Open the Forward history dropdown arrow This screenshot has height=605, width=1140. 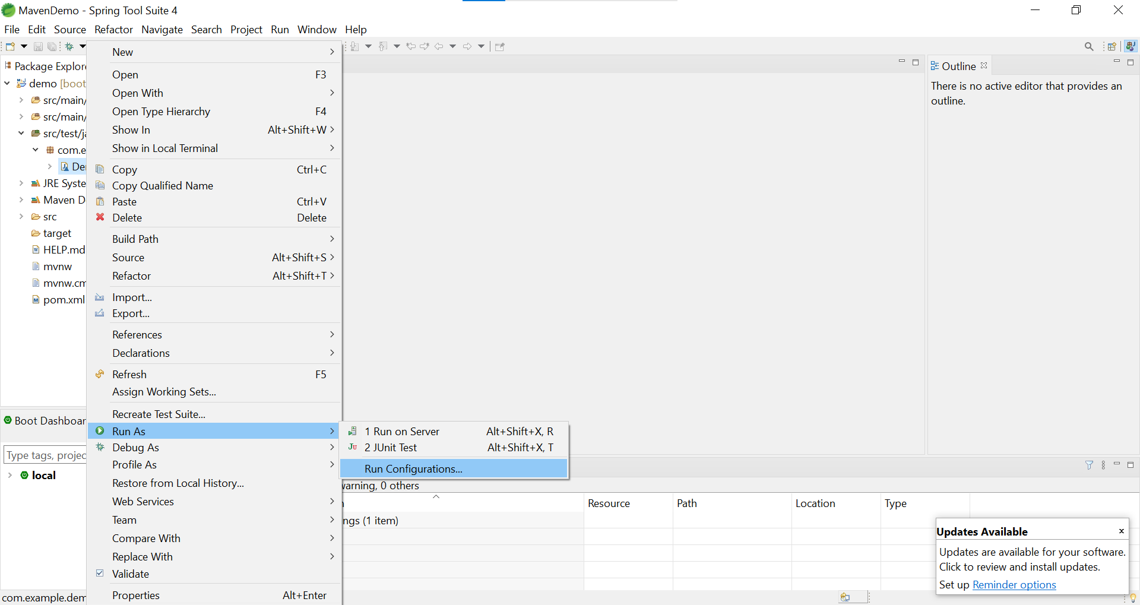point(481,46)
